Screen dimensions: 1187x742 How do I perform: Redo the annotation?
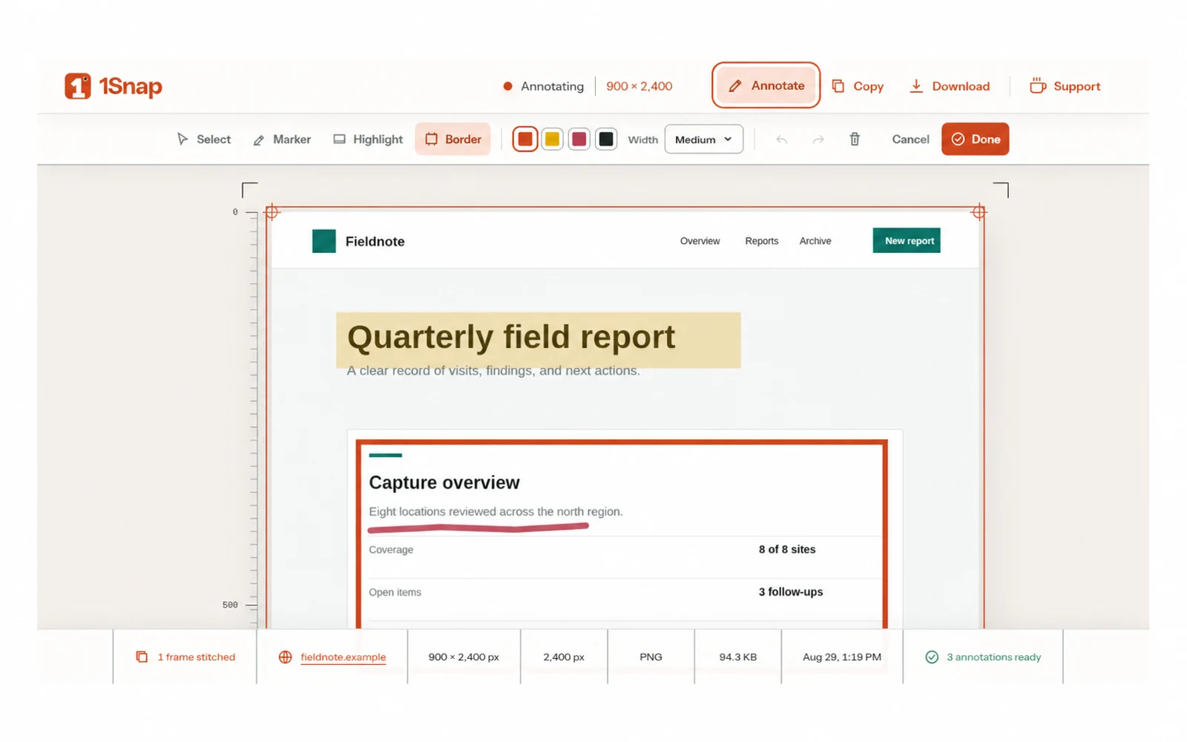[818, 139]
